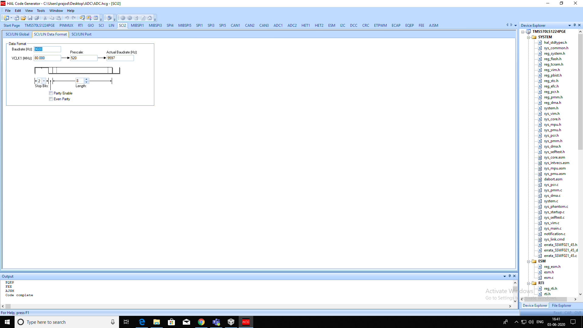The width and height of the screenshot is (583, 328).
Task: Enable the Parity Enable checkbox
Action: click(51, 93)
